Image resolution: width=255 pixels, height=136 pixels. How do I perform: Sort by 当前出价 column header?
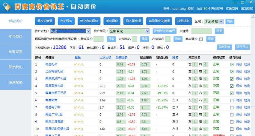121,58
